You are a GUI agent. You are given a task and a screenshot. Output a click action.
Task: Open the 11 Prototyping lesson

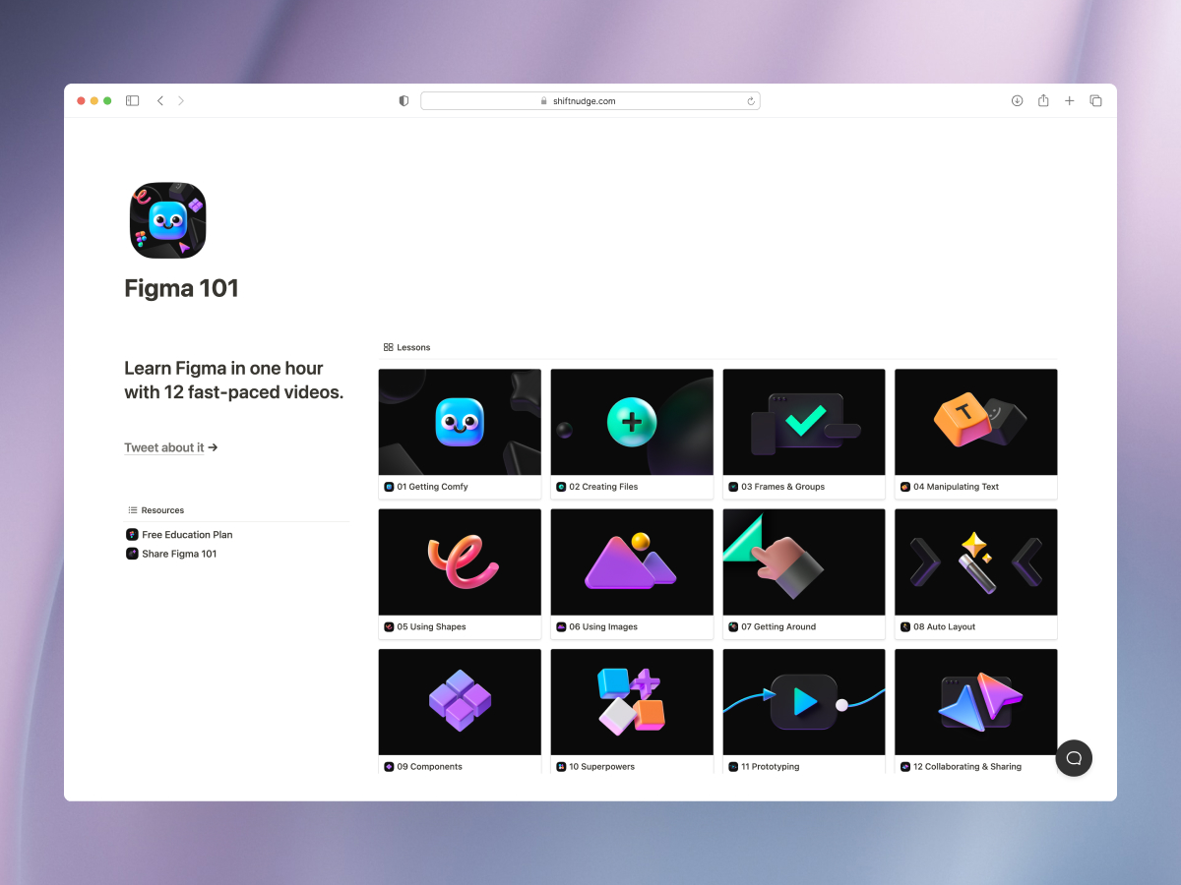coord(803,701)
